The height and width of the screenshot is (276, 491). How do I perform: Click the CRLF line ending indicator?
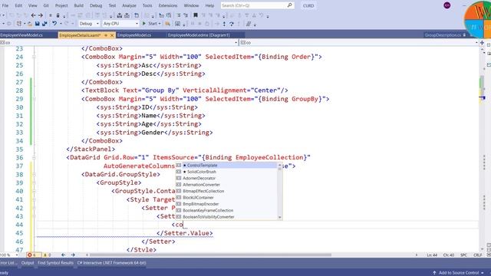click(x=477, y=255)
